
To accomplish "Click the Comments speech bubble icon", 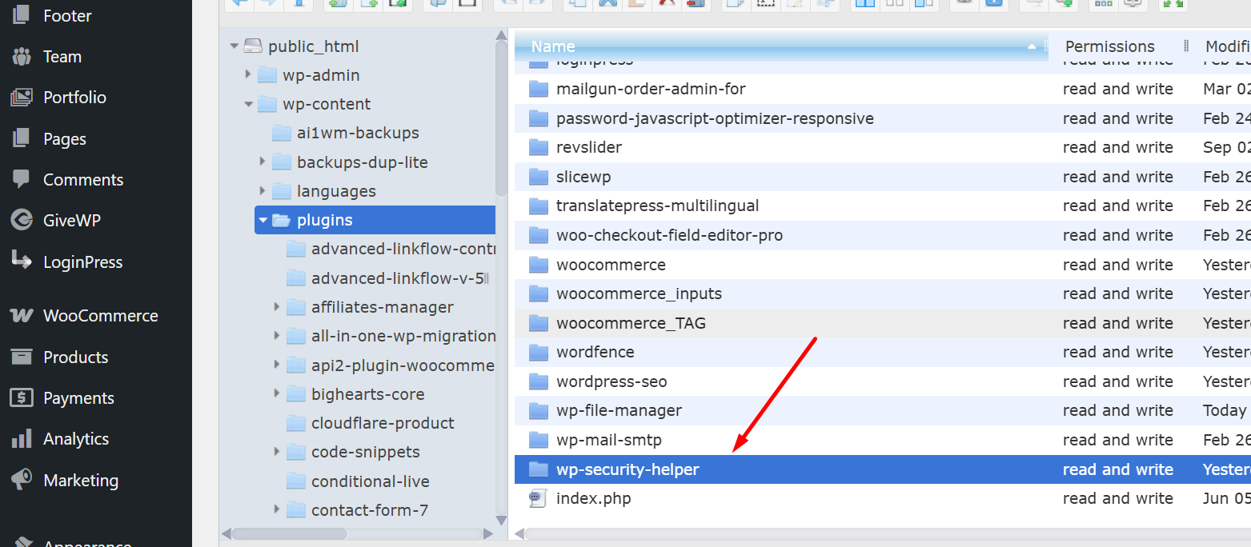I will [22, 179].
